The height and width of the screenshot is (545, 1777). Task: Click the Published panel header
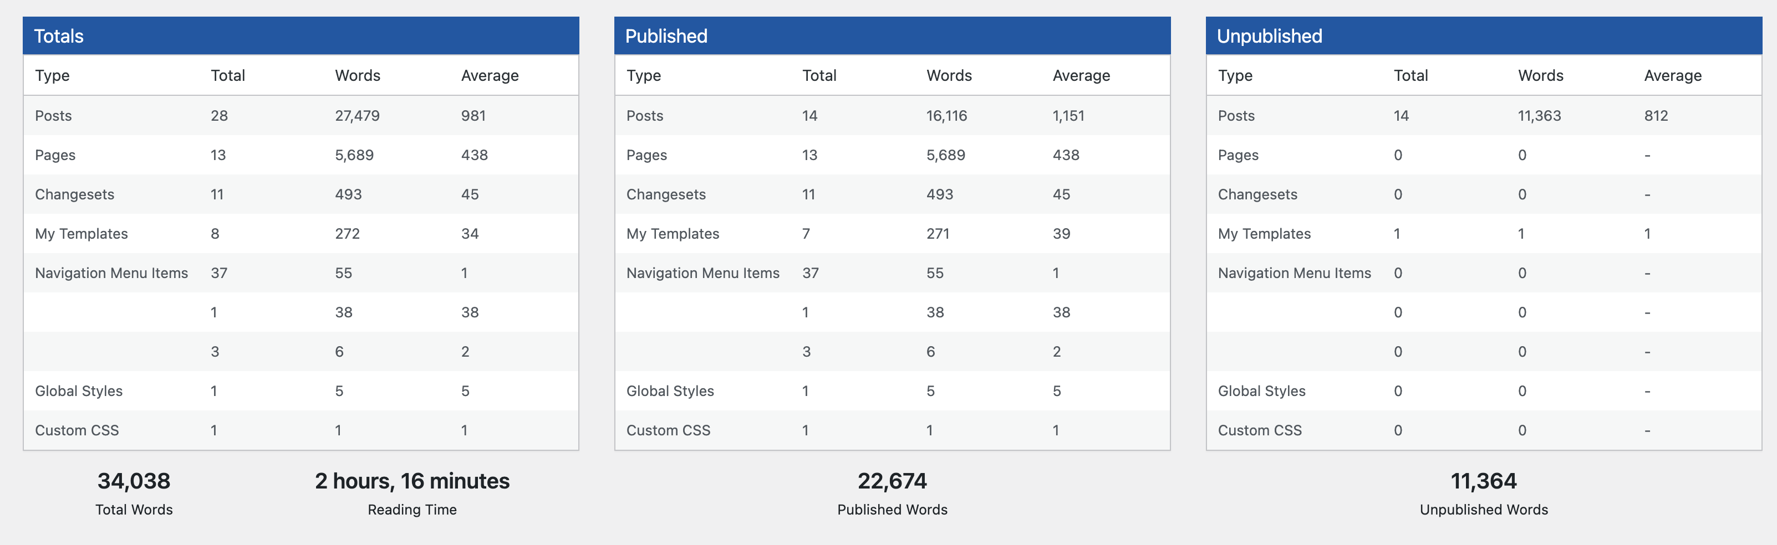(x=892, y=36)
